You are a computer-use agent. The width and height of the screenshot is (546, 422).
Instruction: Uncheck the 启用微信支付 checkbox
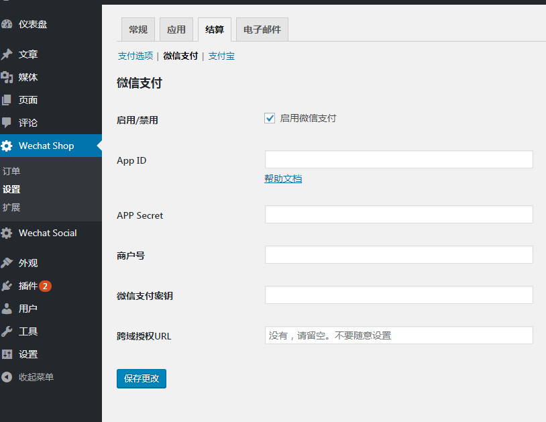point(270,118)
